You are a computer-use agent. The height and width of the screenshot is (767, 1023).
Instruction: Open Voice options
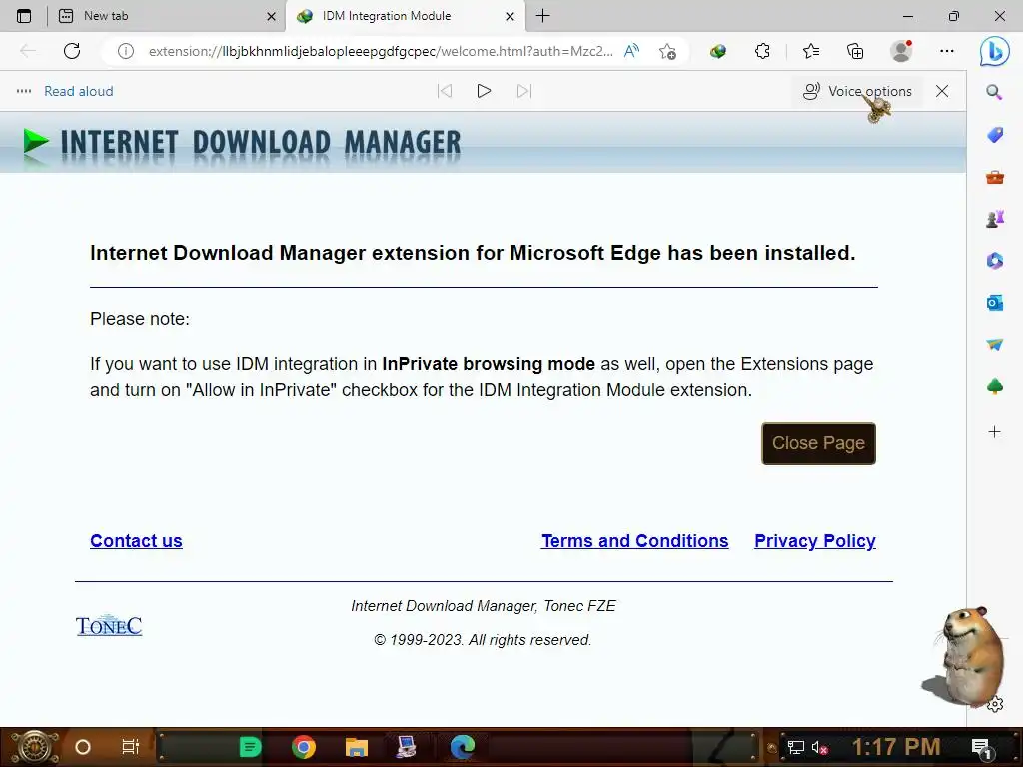(x=856, y=91)
